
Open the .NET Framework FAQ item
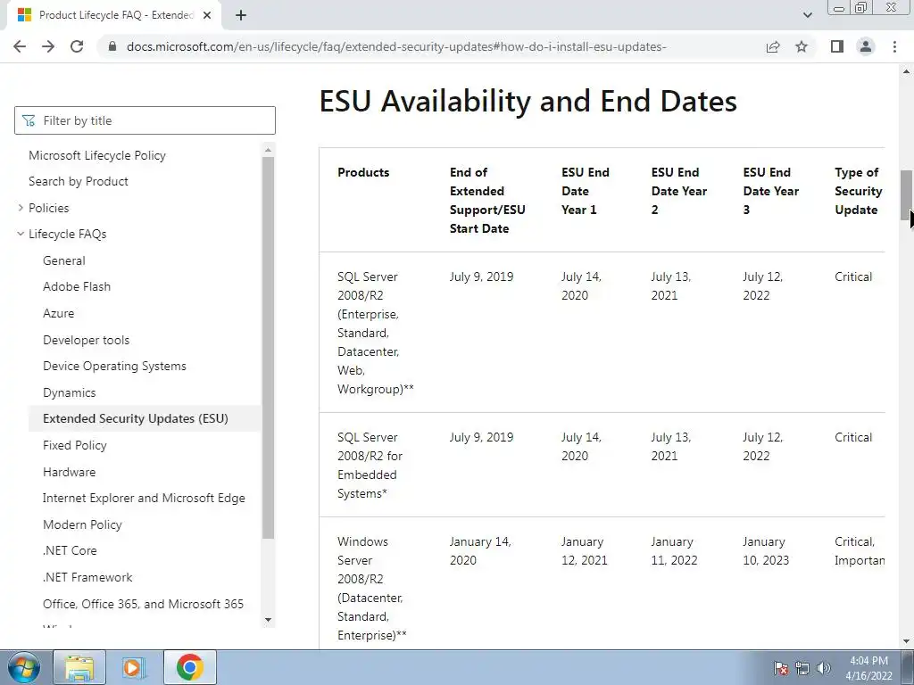[87, 577]
